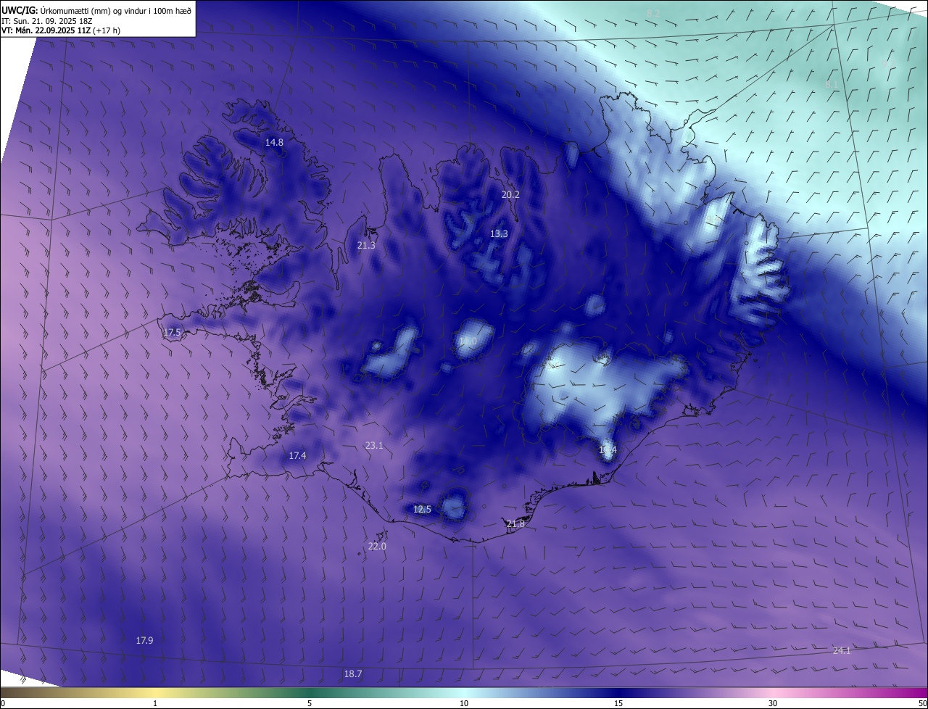Click the 13.3 value label
The height and width of the screenshot is (709, 928).
pos(499,234)
